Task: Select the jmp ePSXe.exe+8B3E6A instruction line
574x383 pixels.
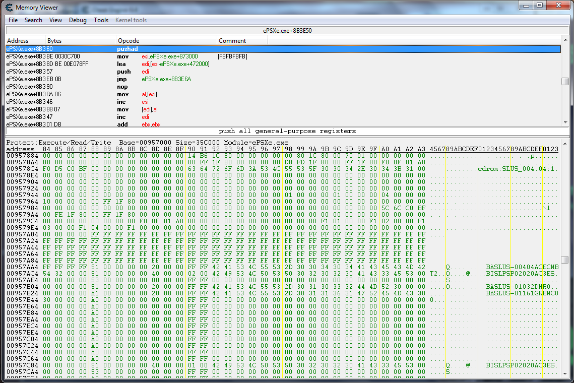Action: pos(166,79)
